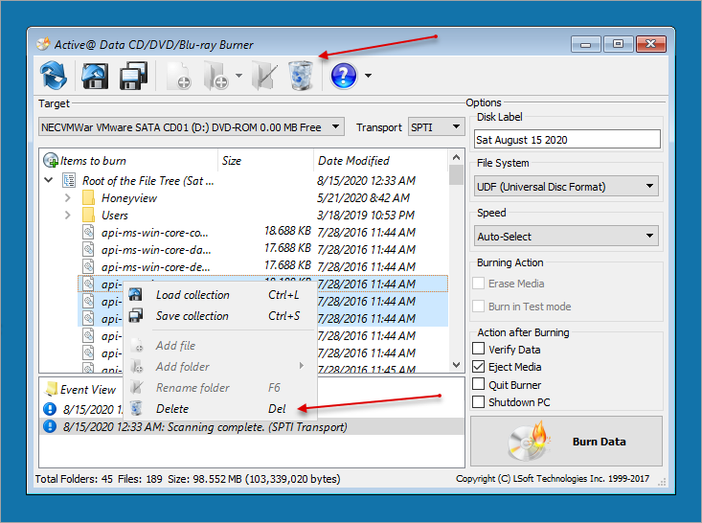Click the info icon of Scanning complete entry

[x=50, y=426]
